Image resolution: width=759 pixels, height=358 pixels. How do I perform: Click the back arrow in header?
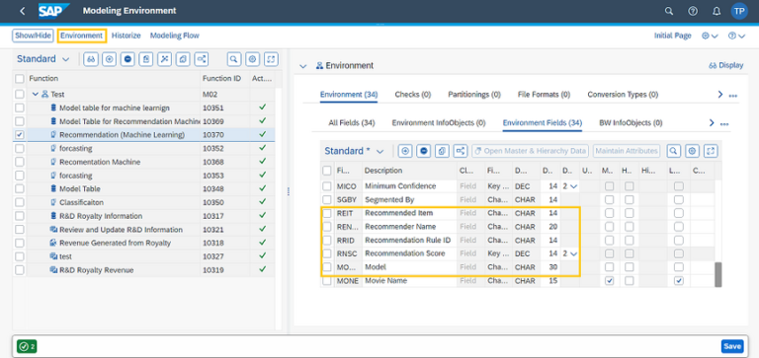coord(23,11)
